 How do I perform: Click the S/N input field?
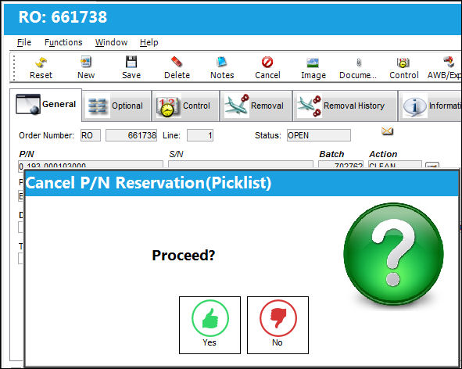click(x=241, y=165)
